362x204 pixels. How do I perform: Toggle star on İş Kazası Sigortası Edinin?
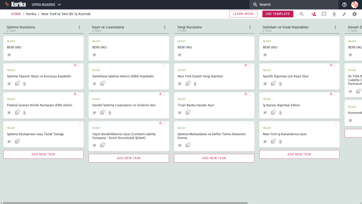click(331, 94)
